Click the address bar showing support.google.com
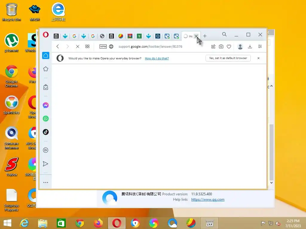 150,47
